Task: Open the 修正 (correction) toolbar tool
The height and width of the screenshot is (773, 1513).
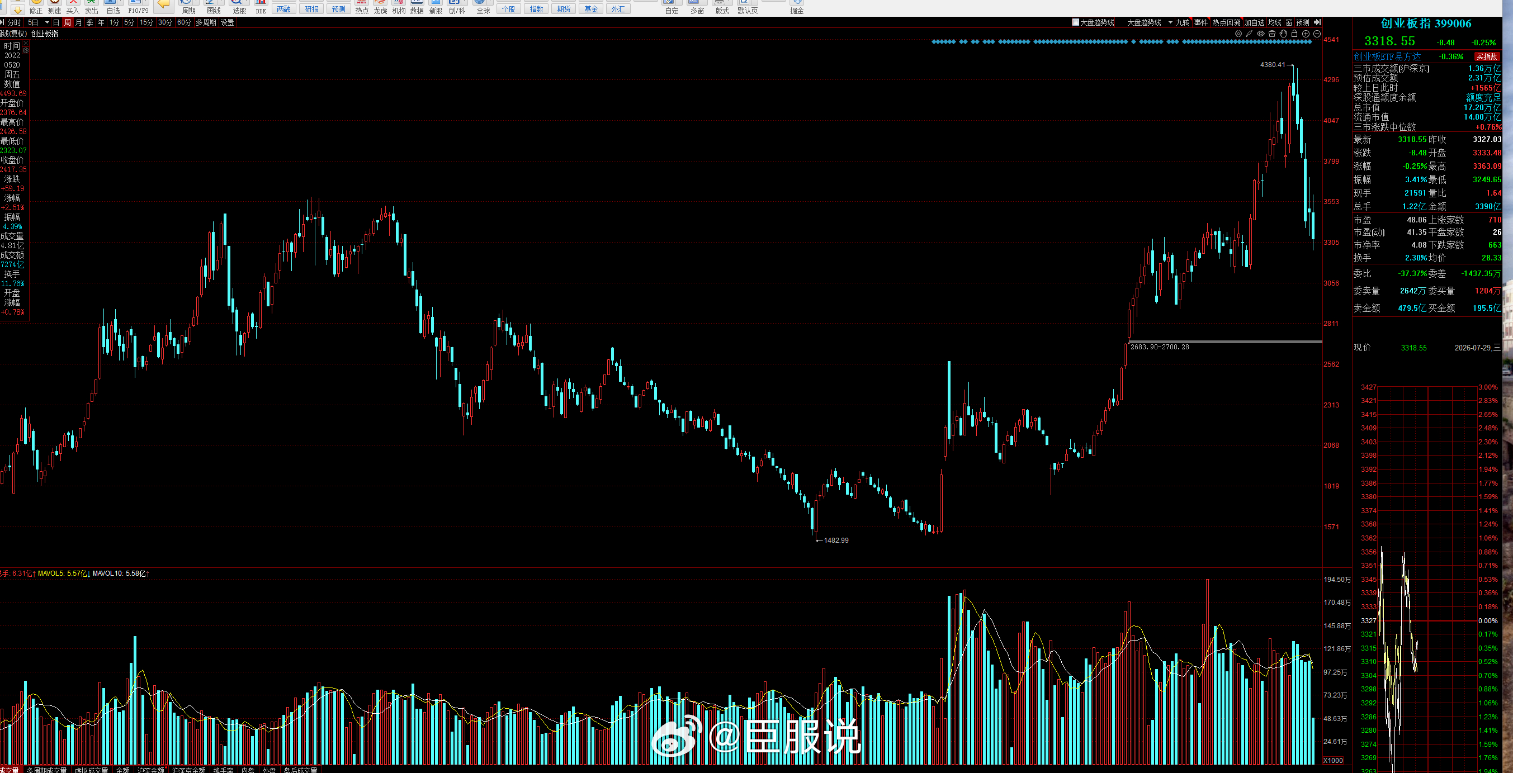Action: tap(36, 7)
